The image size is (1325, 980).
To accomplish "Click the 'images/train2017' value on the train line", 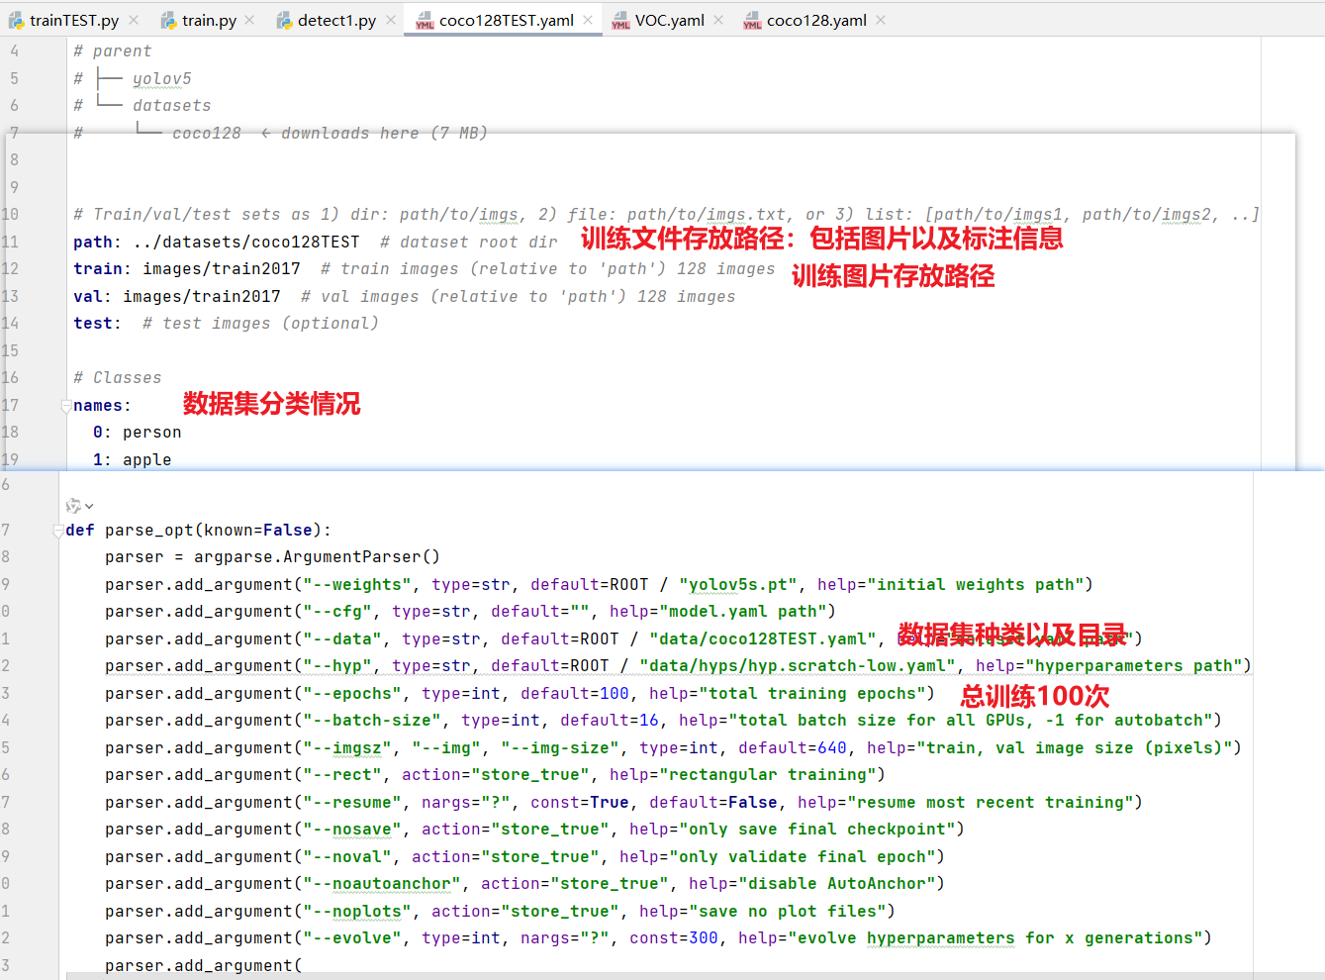I will pyautogui.click(x=222, y=269).
